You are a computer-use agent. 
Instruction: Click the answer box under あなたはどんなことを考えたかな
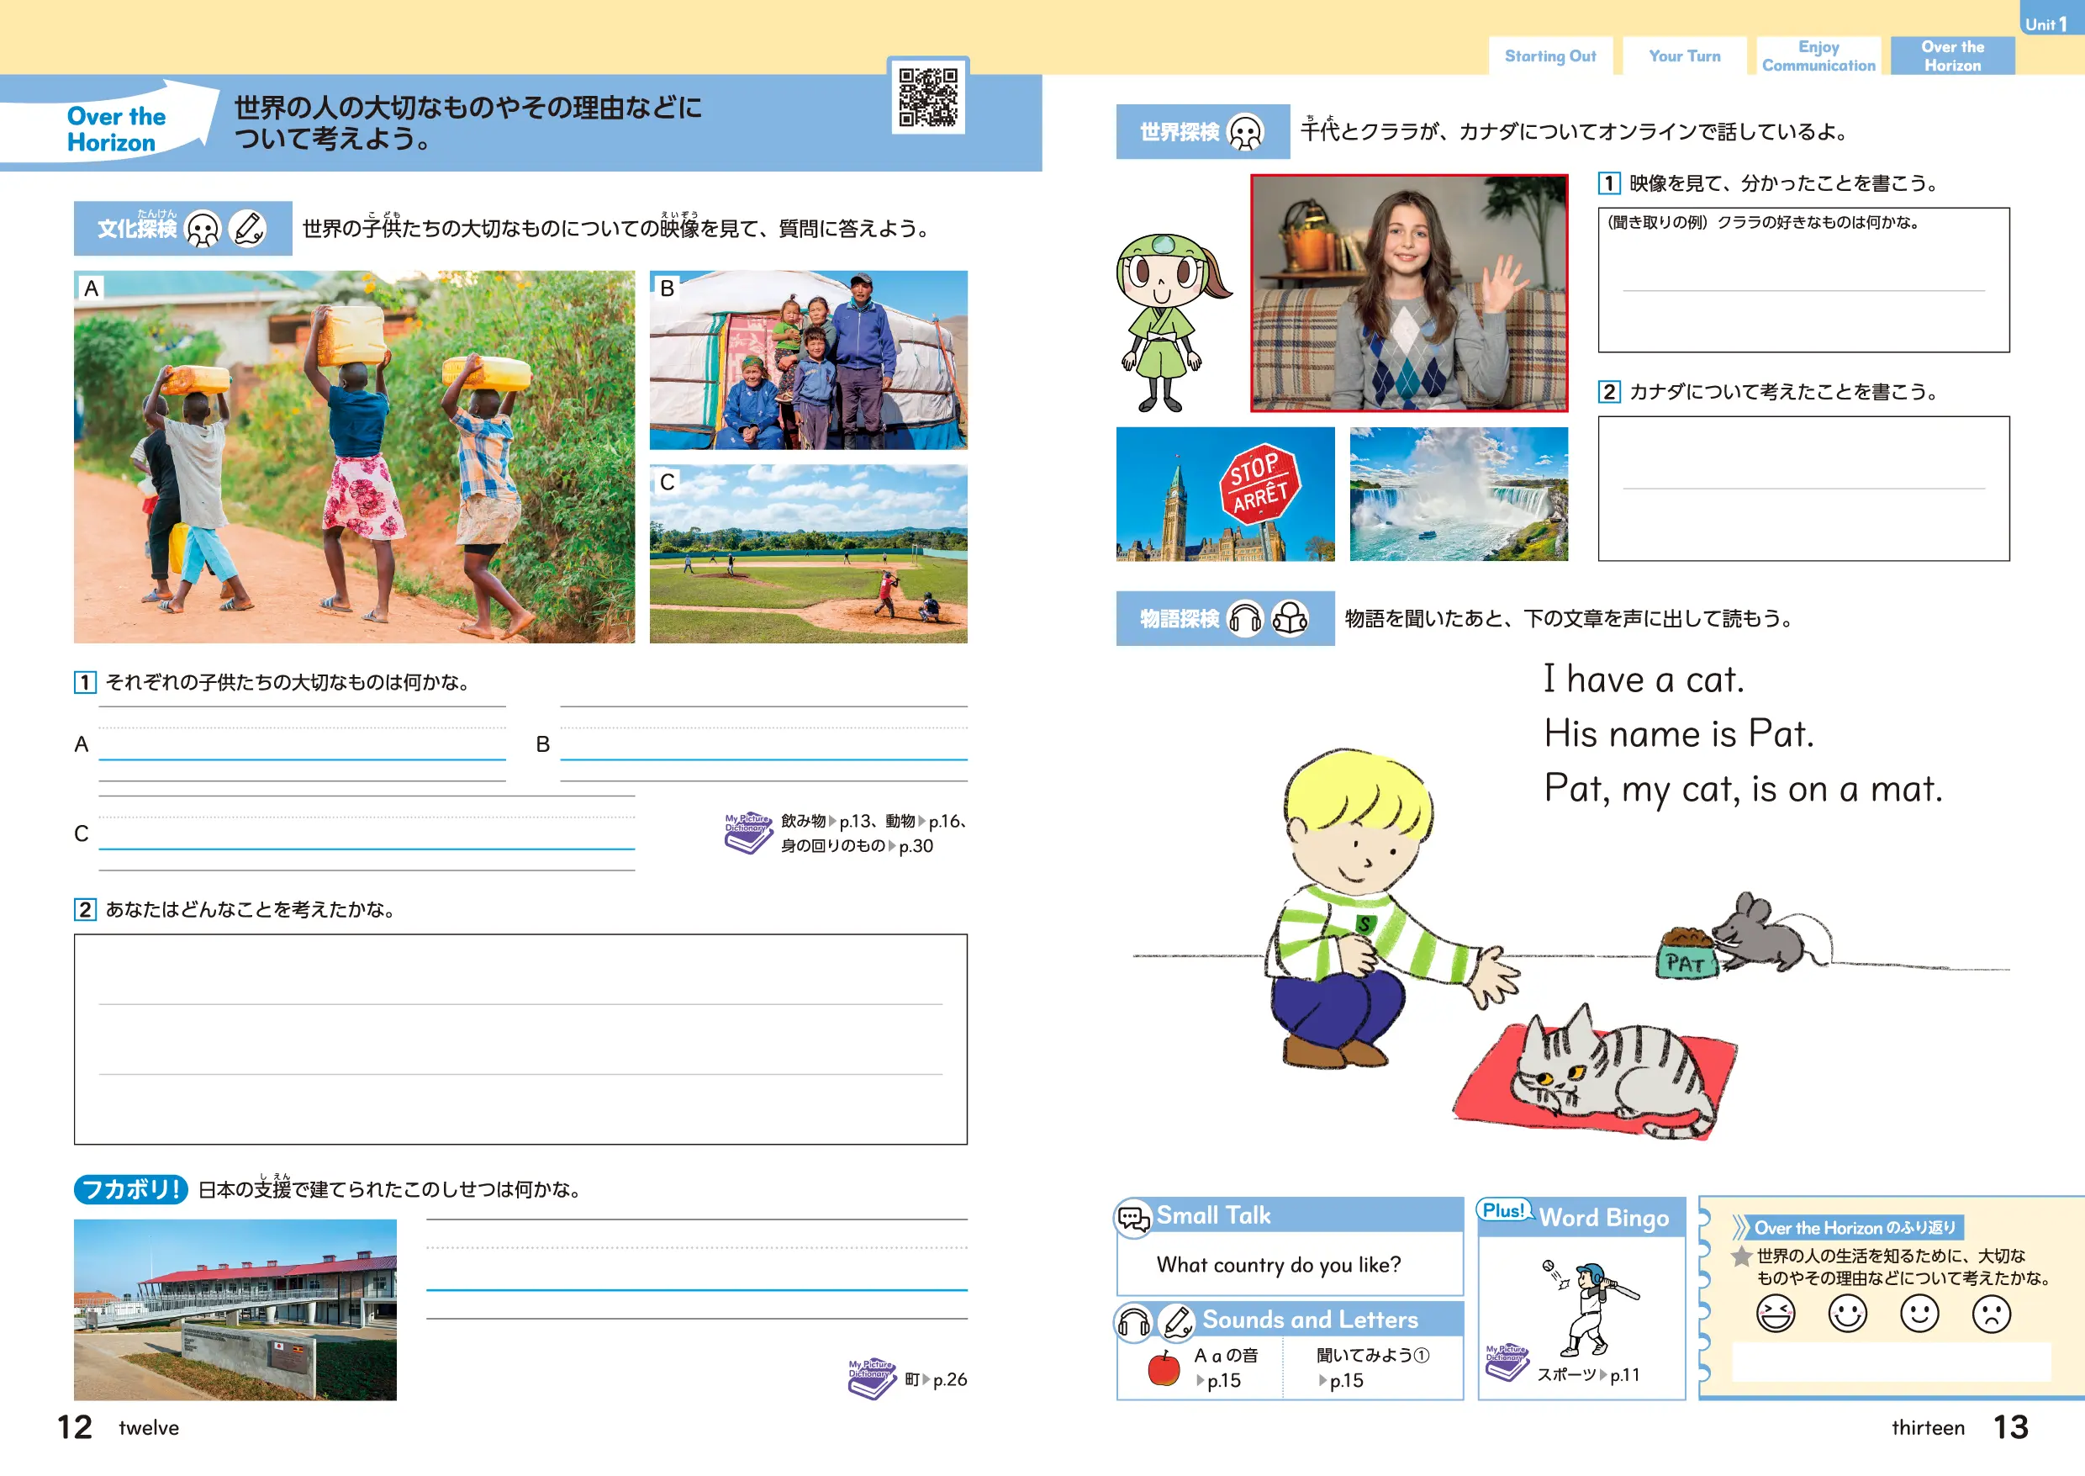click(x=520, y=1039)
